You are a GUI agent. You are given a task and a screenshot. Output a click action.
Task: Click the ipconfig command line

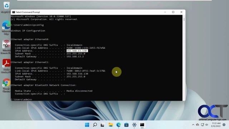(x=27, y=25)
